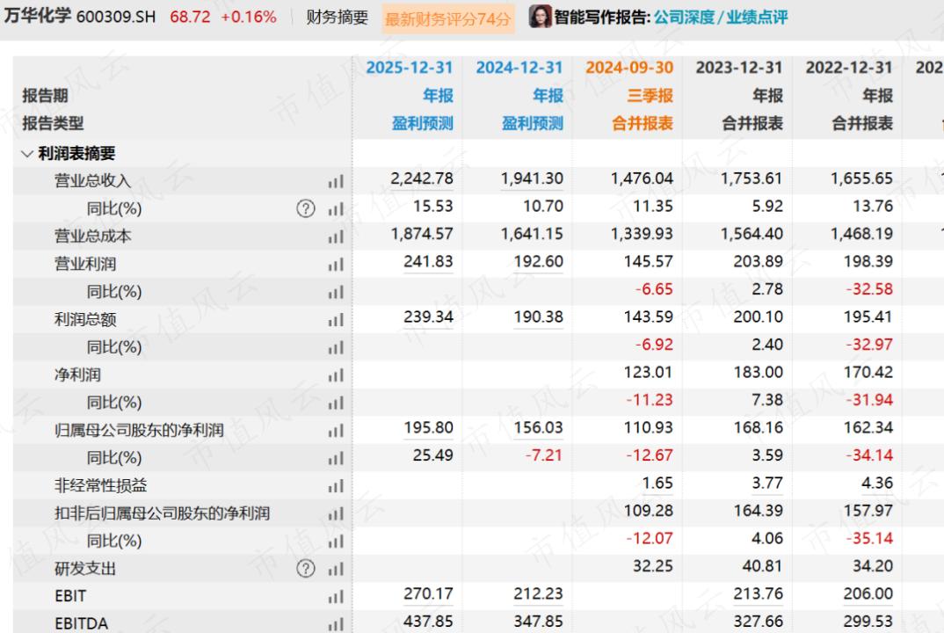Viewport: 944px width, 633px height.
Task: Select the 2024-12-31 column header
Action: pos(519,68)
